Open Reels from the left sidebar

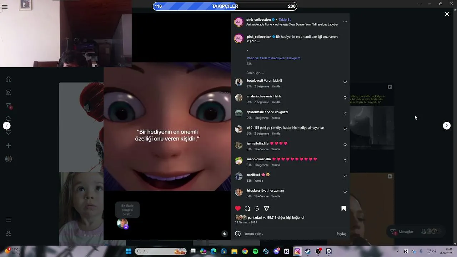(x=9, y=92)
